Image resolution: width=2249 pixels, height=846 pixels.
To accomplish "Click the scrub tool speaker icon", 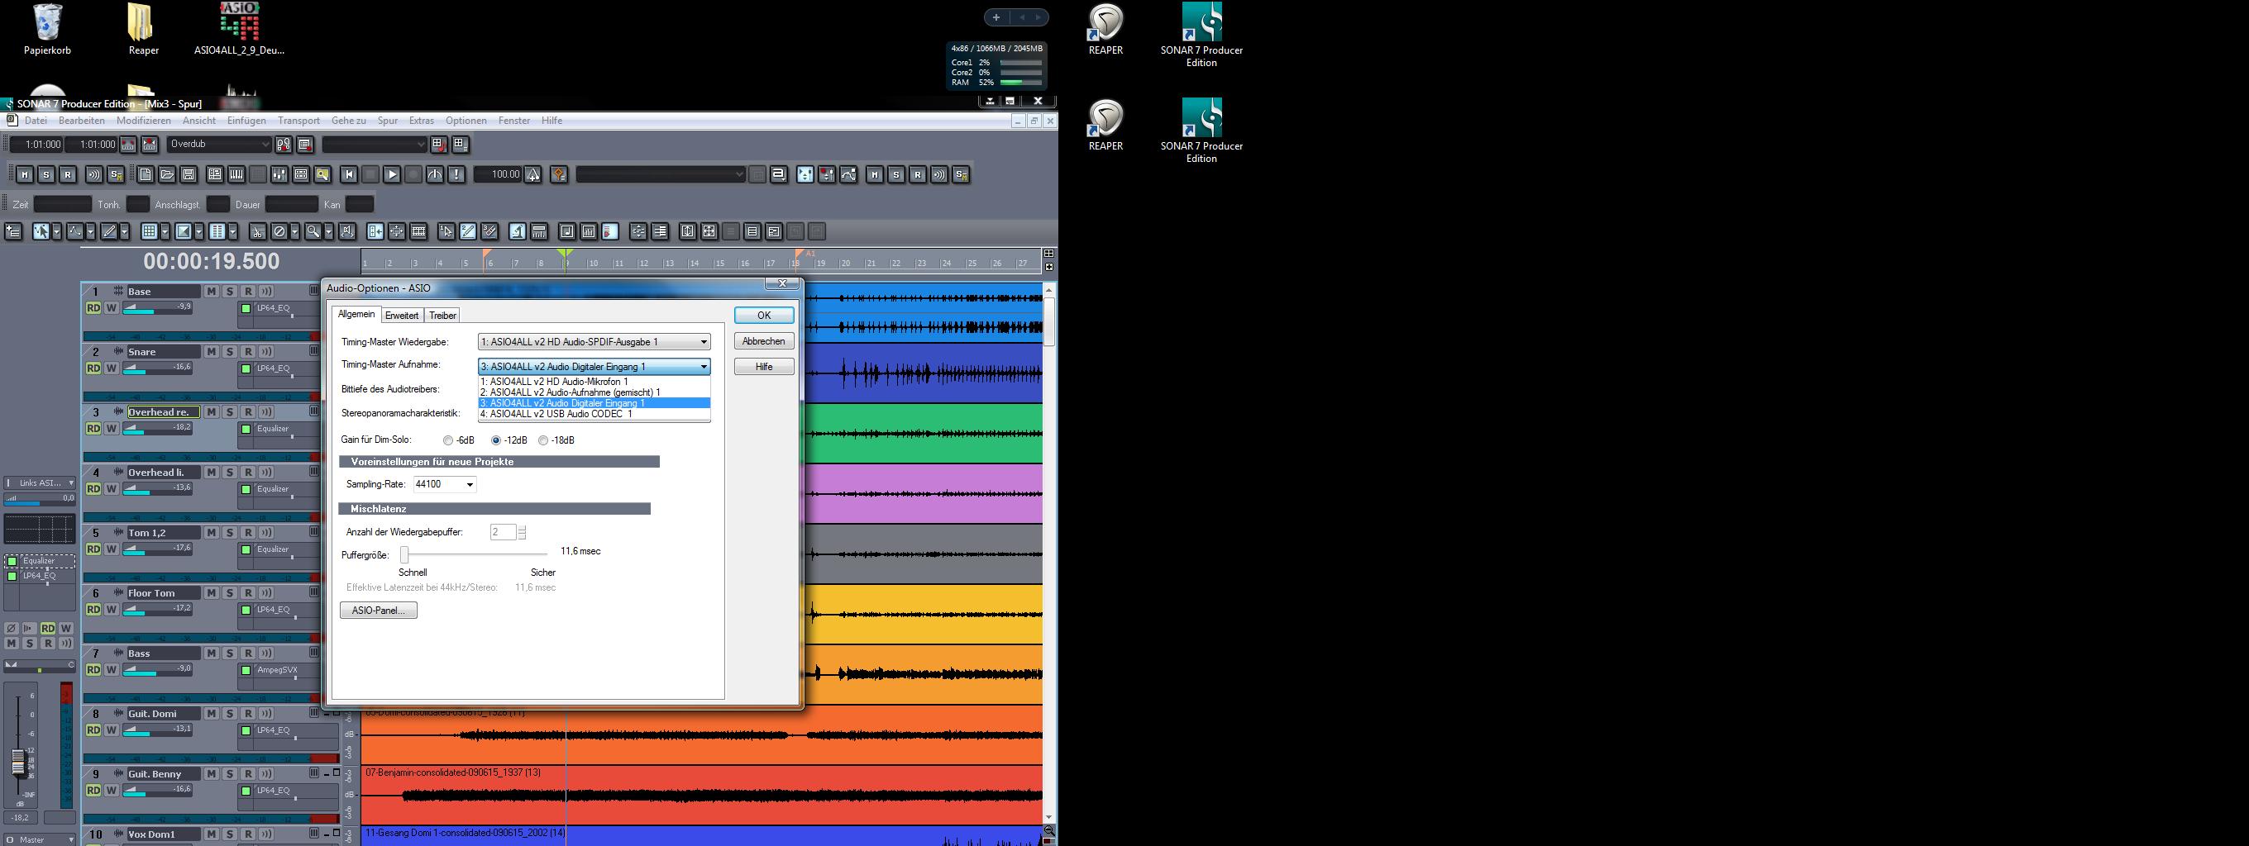I will point(347,231).
